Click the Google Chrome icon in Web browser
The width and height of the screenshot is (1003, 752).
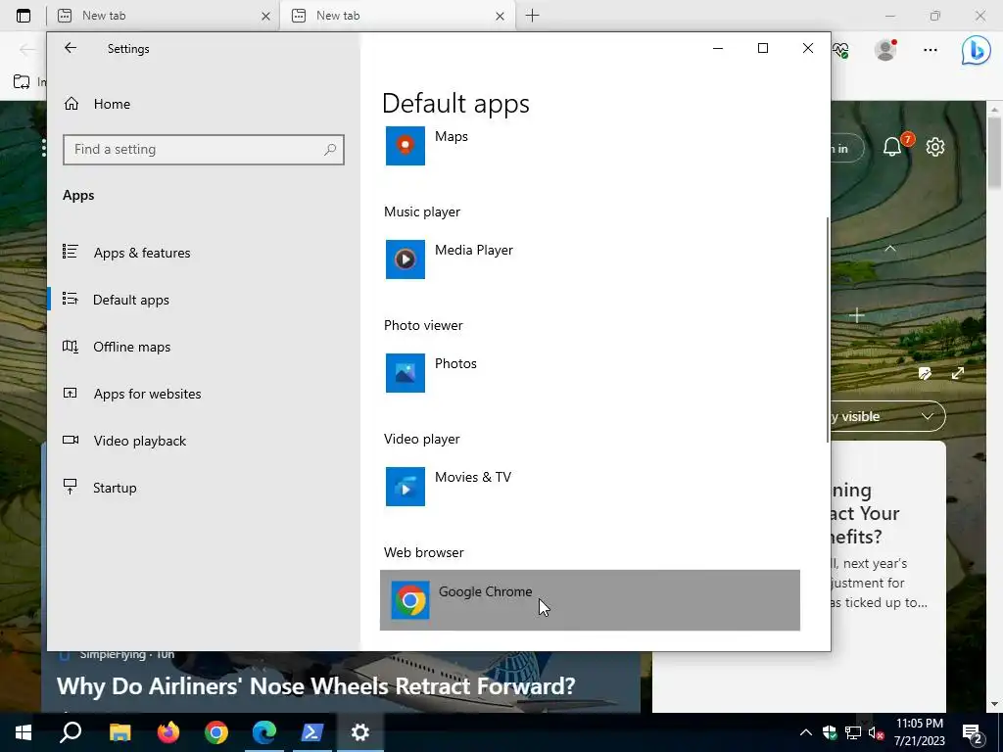410,600
